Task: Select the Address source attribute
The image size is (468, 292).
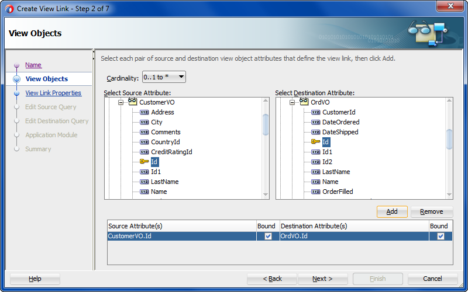Action: 163,112
